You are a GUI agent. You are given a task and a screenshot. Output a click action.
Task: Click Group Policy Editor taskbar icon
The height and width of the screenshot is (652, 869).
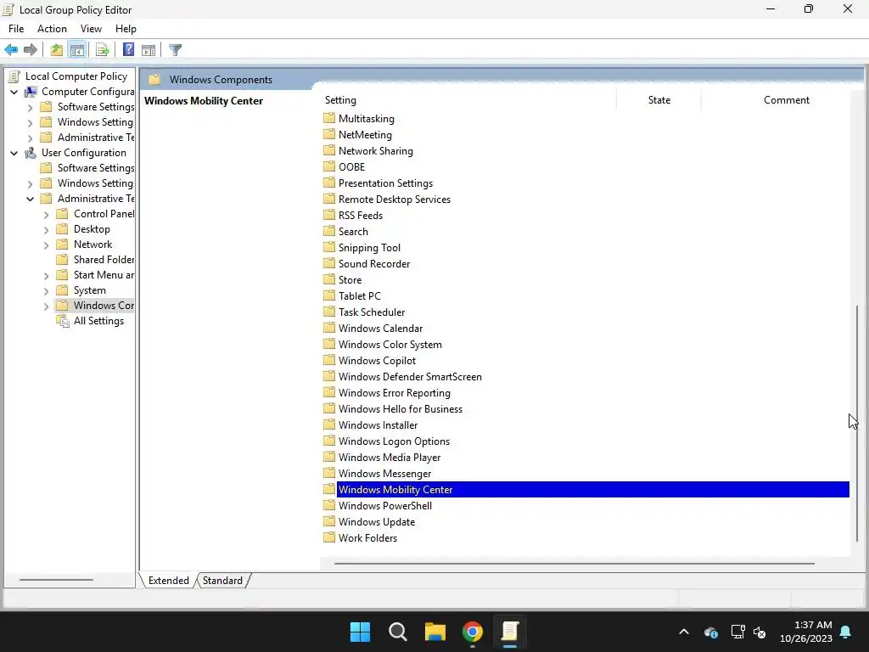[x=510, y=632]
